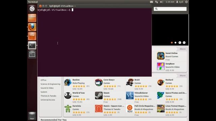Click the Darwinia title text
The height and width of the screenshot is (121, 216).
(x=77, y=106)
